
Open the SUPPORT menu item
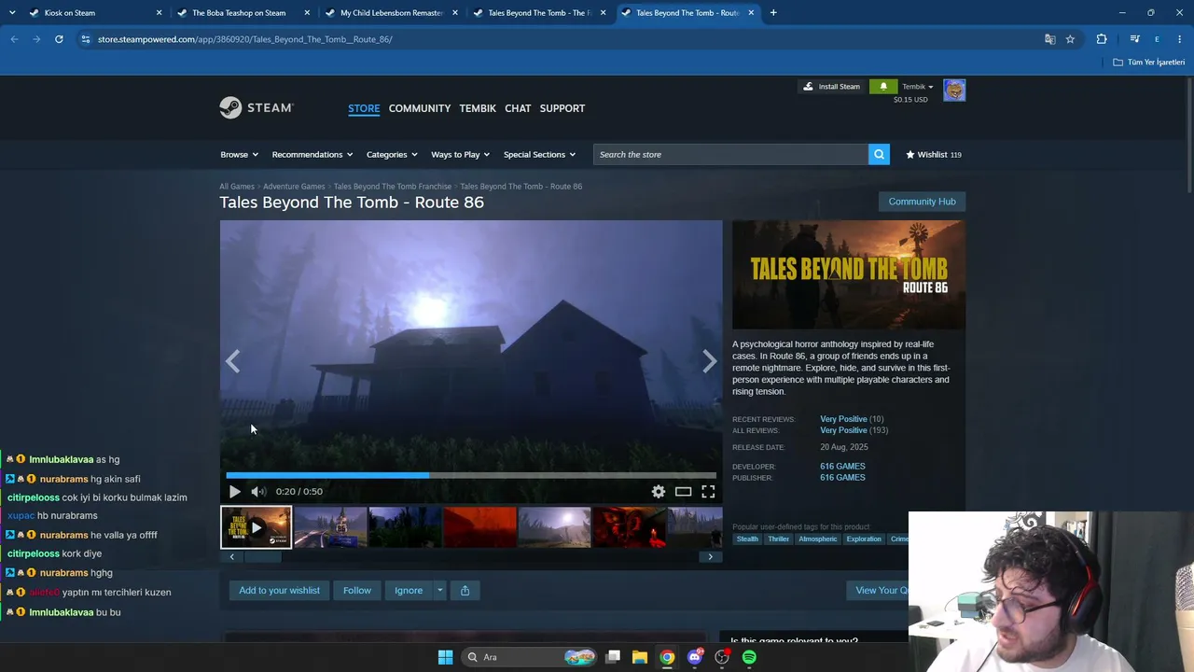562,108
